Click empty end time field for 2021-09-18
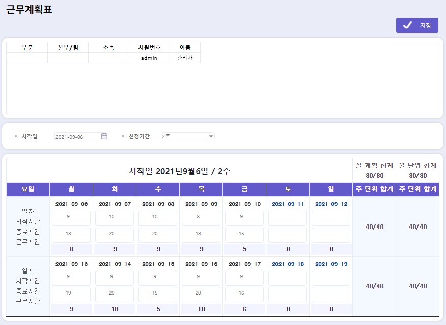Image resolution: width=446 pixels, height=325 pixels. tap(288, 295)
